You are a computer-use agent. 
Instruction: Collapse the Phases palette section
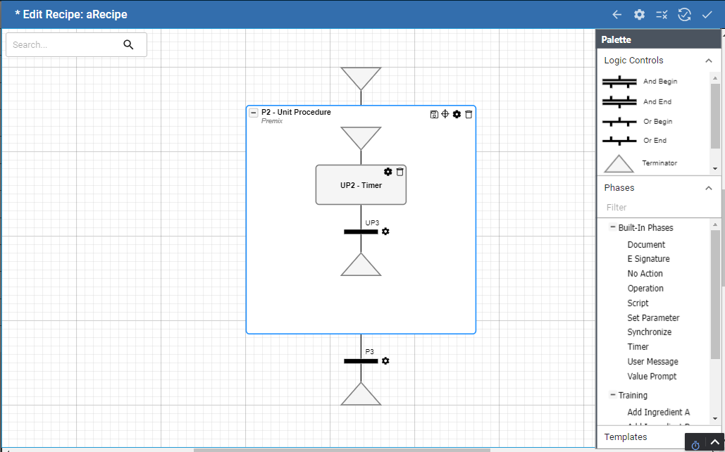(x=709, y=188)
